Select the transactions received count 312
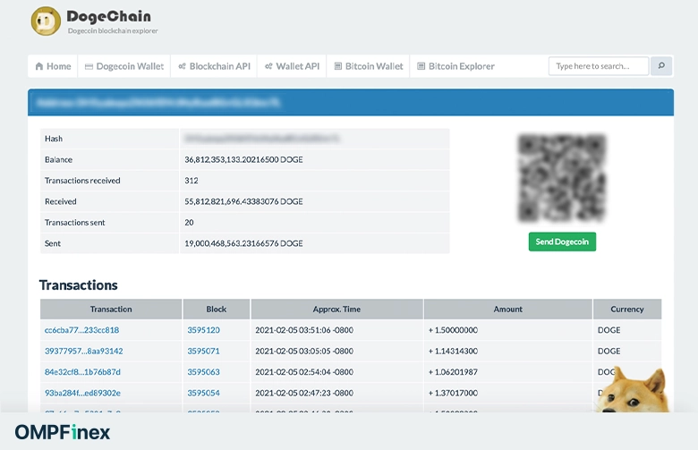698x450 pixels. [192, 181]
